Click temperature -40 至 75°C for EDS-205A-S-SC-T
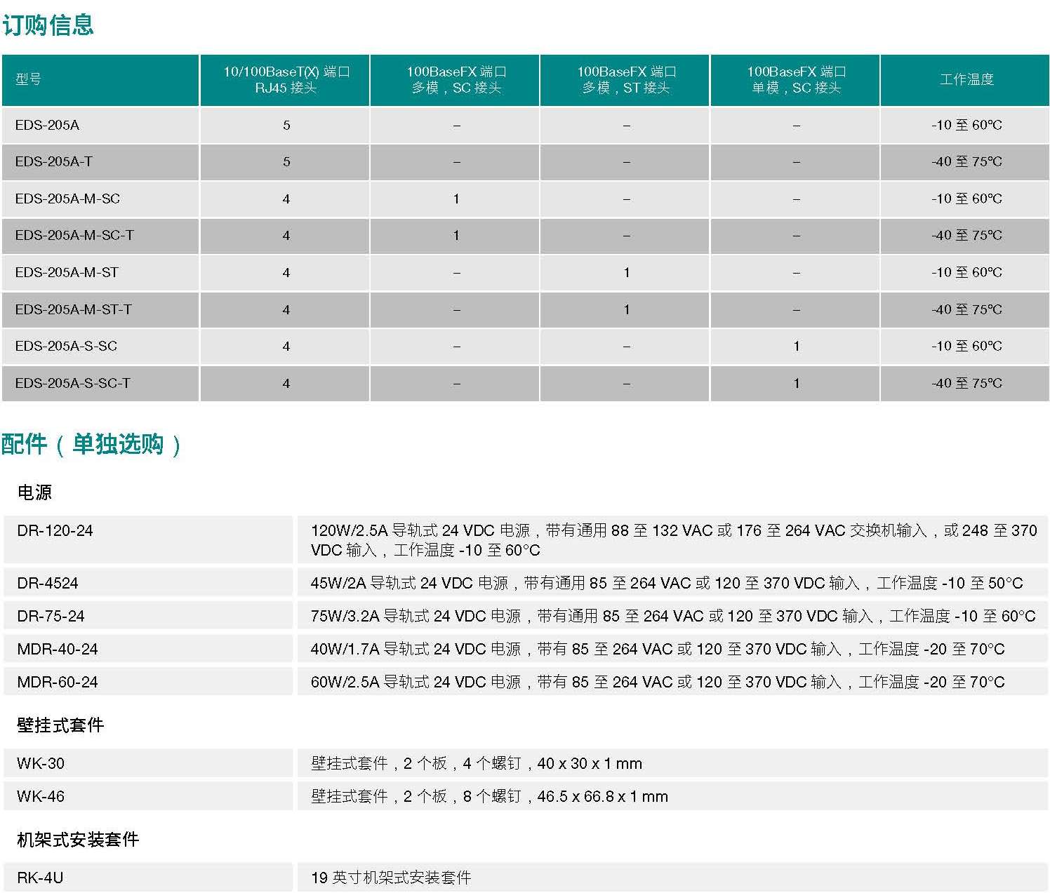This screenshot has height=893, width=1050. tap(966, 383)
